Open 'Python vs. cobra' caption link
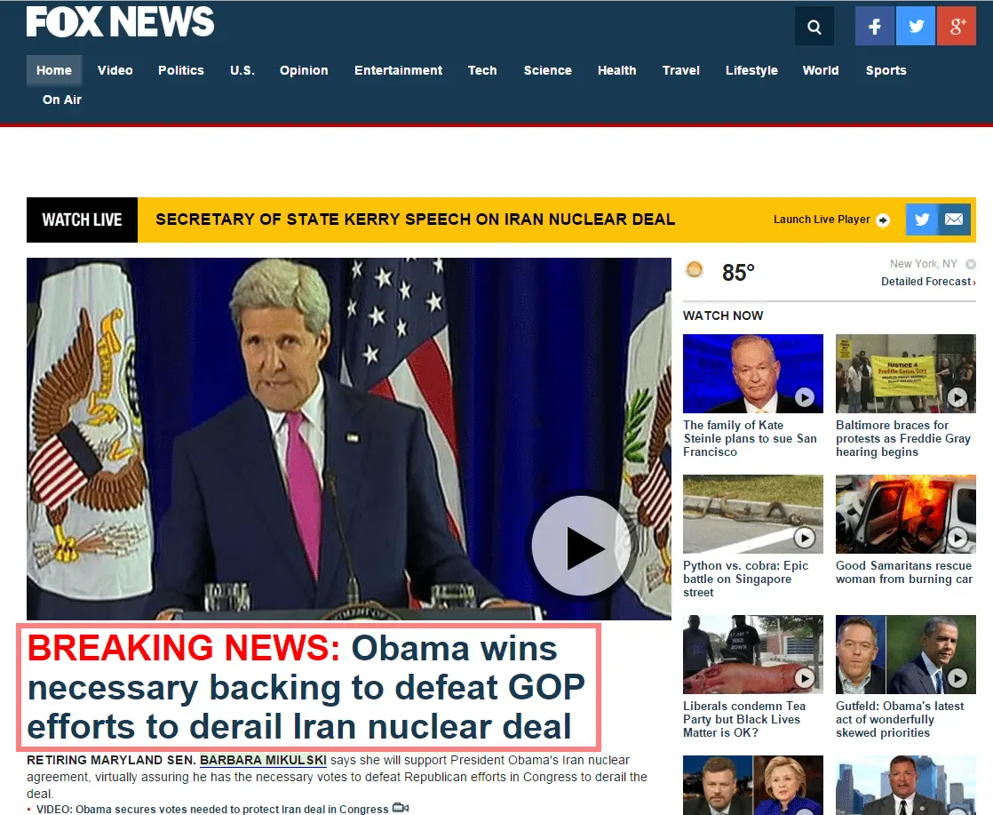 [746, 579]
